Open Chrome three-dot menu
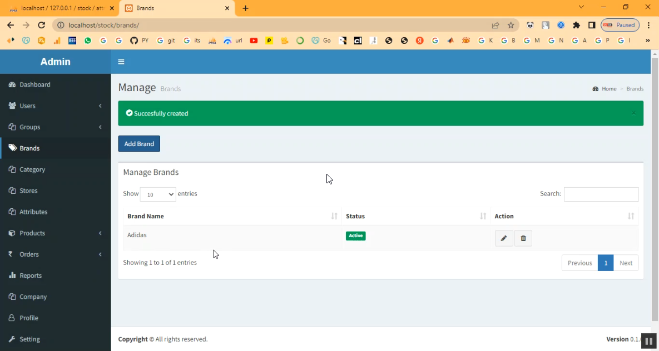Screen dimensions: 659x351 [x=648, y=25]
